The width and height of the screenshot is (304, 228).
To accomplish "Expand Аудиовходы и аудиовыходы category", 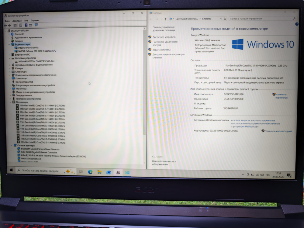I will coord(9,37).
